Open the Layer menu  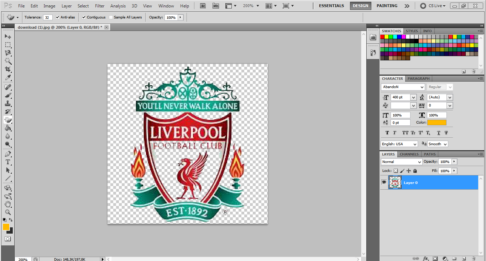pos(67,6)
